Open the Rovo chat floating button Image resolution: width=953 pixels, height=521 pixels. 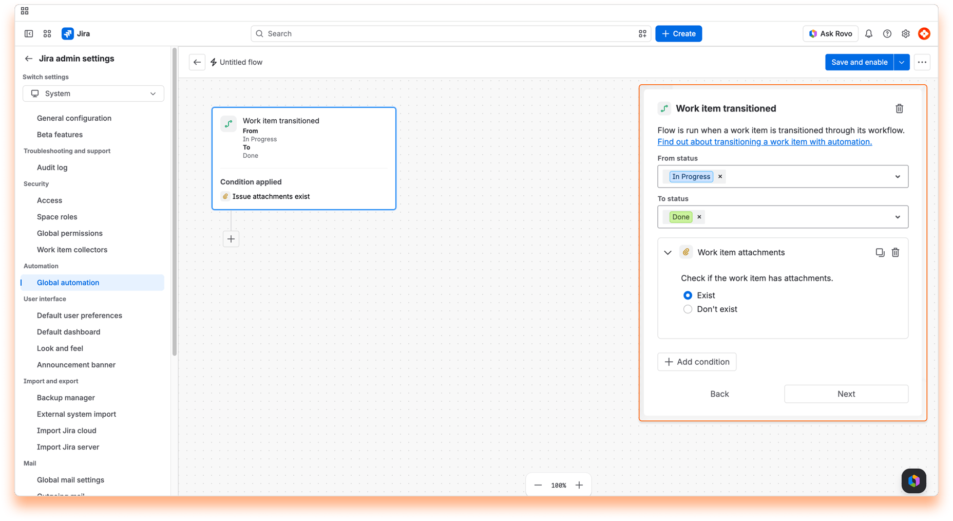coord(914,481)
